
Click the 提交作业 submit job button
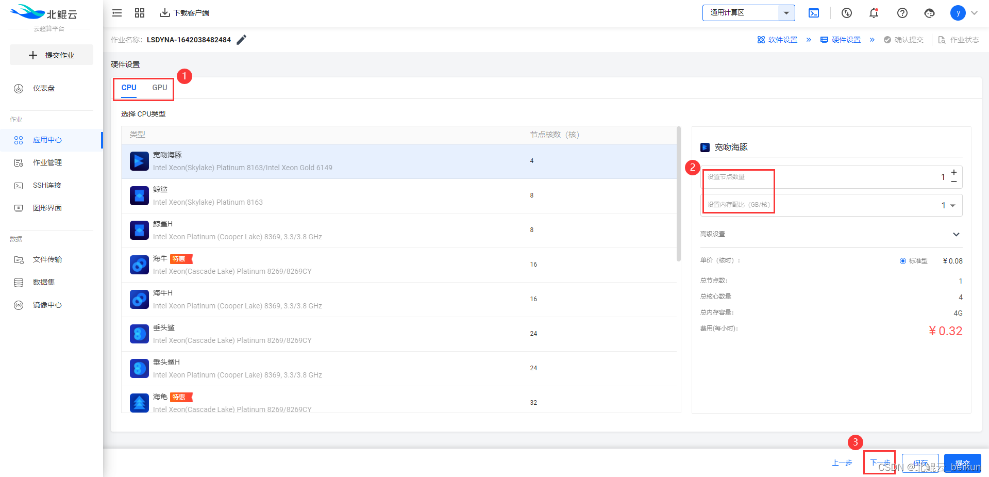[x=52, y=55]
